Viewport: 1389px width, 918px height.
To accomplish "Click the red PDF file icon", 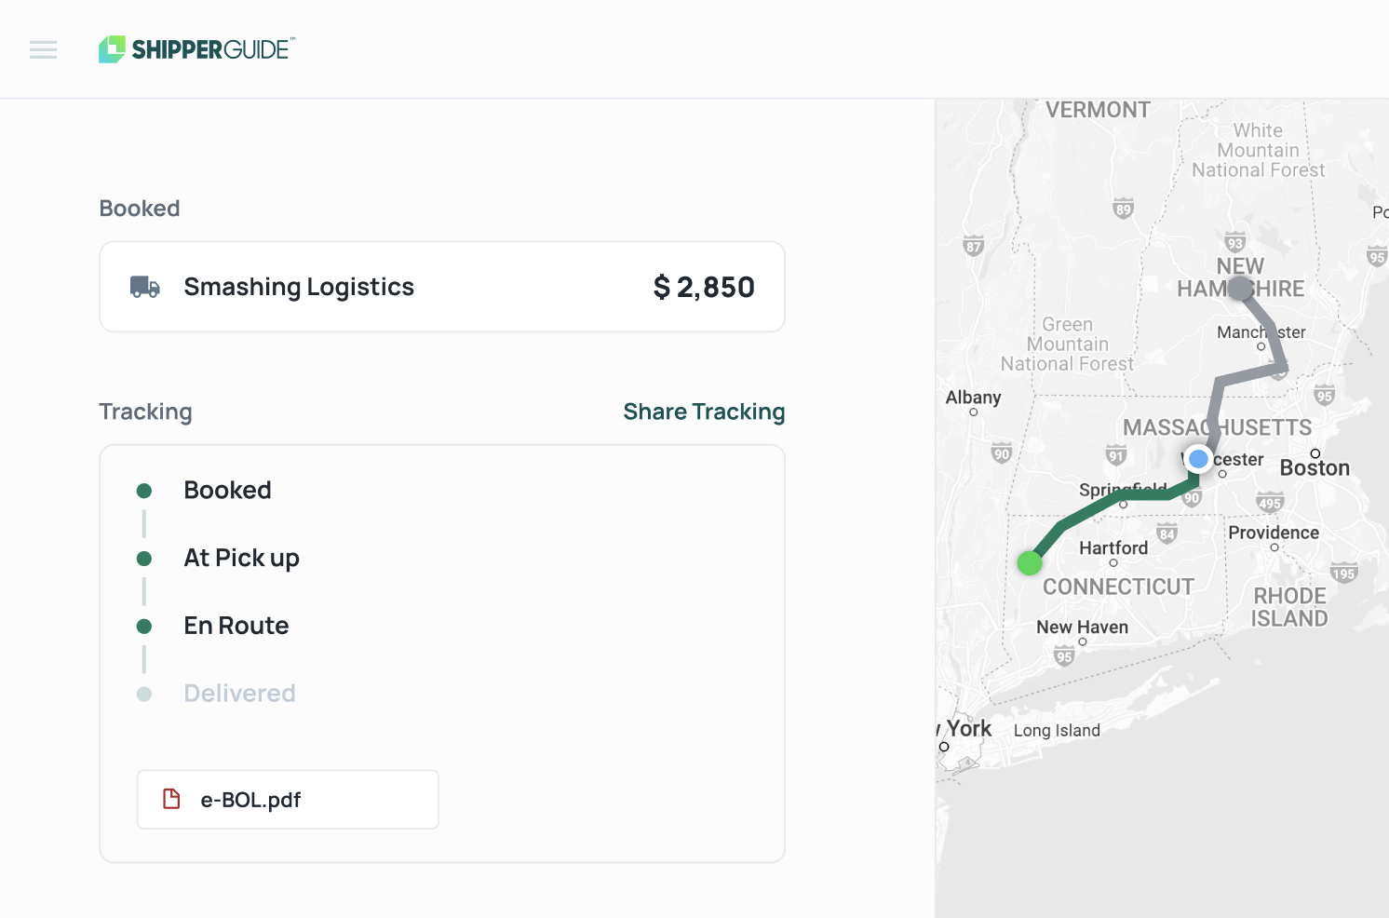I will pos(171,799).
